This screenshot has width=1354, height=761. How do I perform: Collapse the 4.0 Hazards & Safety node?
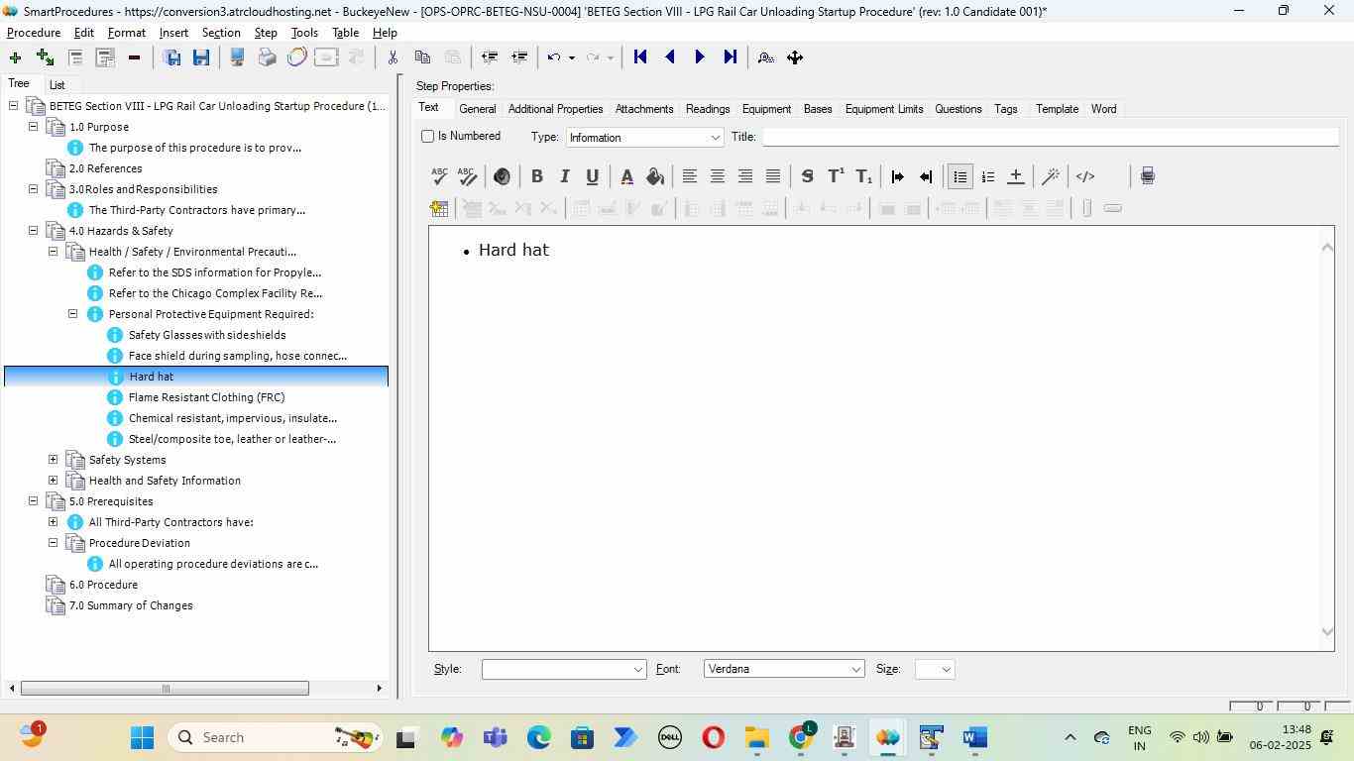pos(33,231)
